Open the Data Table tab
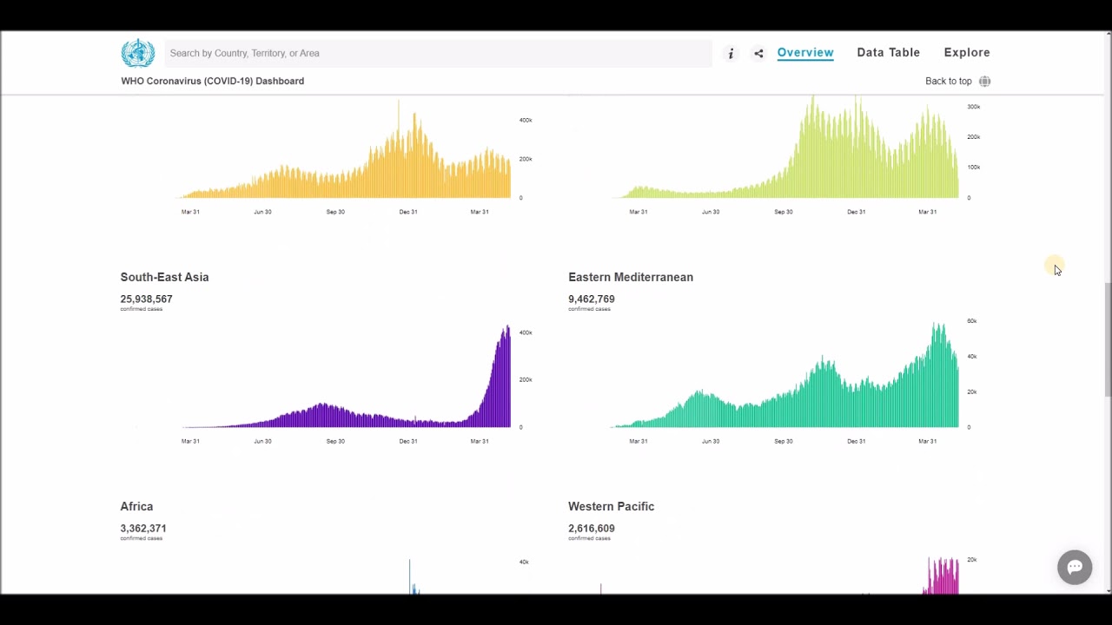1112x625 pixels. pyautogui.click(x=888, y=53)
